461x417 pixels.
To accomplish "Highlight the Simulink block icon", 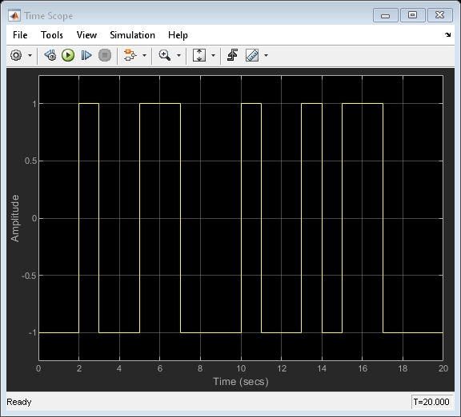I will 130,55.
